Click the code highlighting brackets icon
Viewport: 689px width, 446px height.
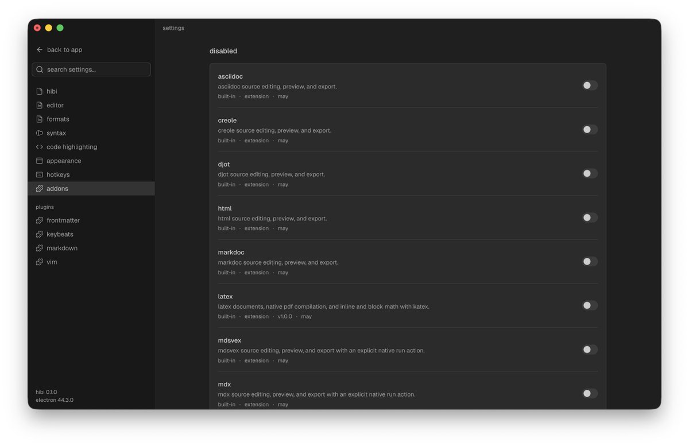coord(40,147)
